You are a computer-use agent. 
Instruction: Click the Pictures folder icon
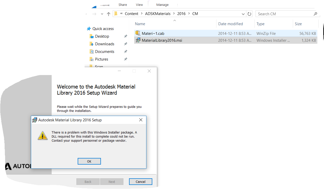click(91, 59)
